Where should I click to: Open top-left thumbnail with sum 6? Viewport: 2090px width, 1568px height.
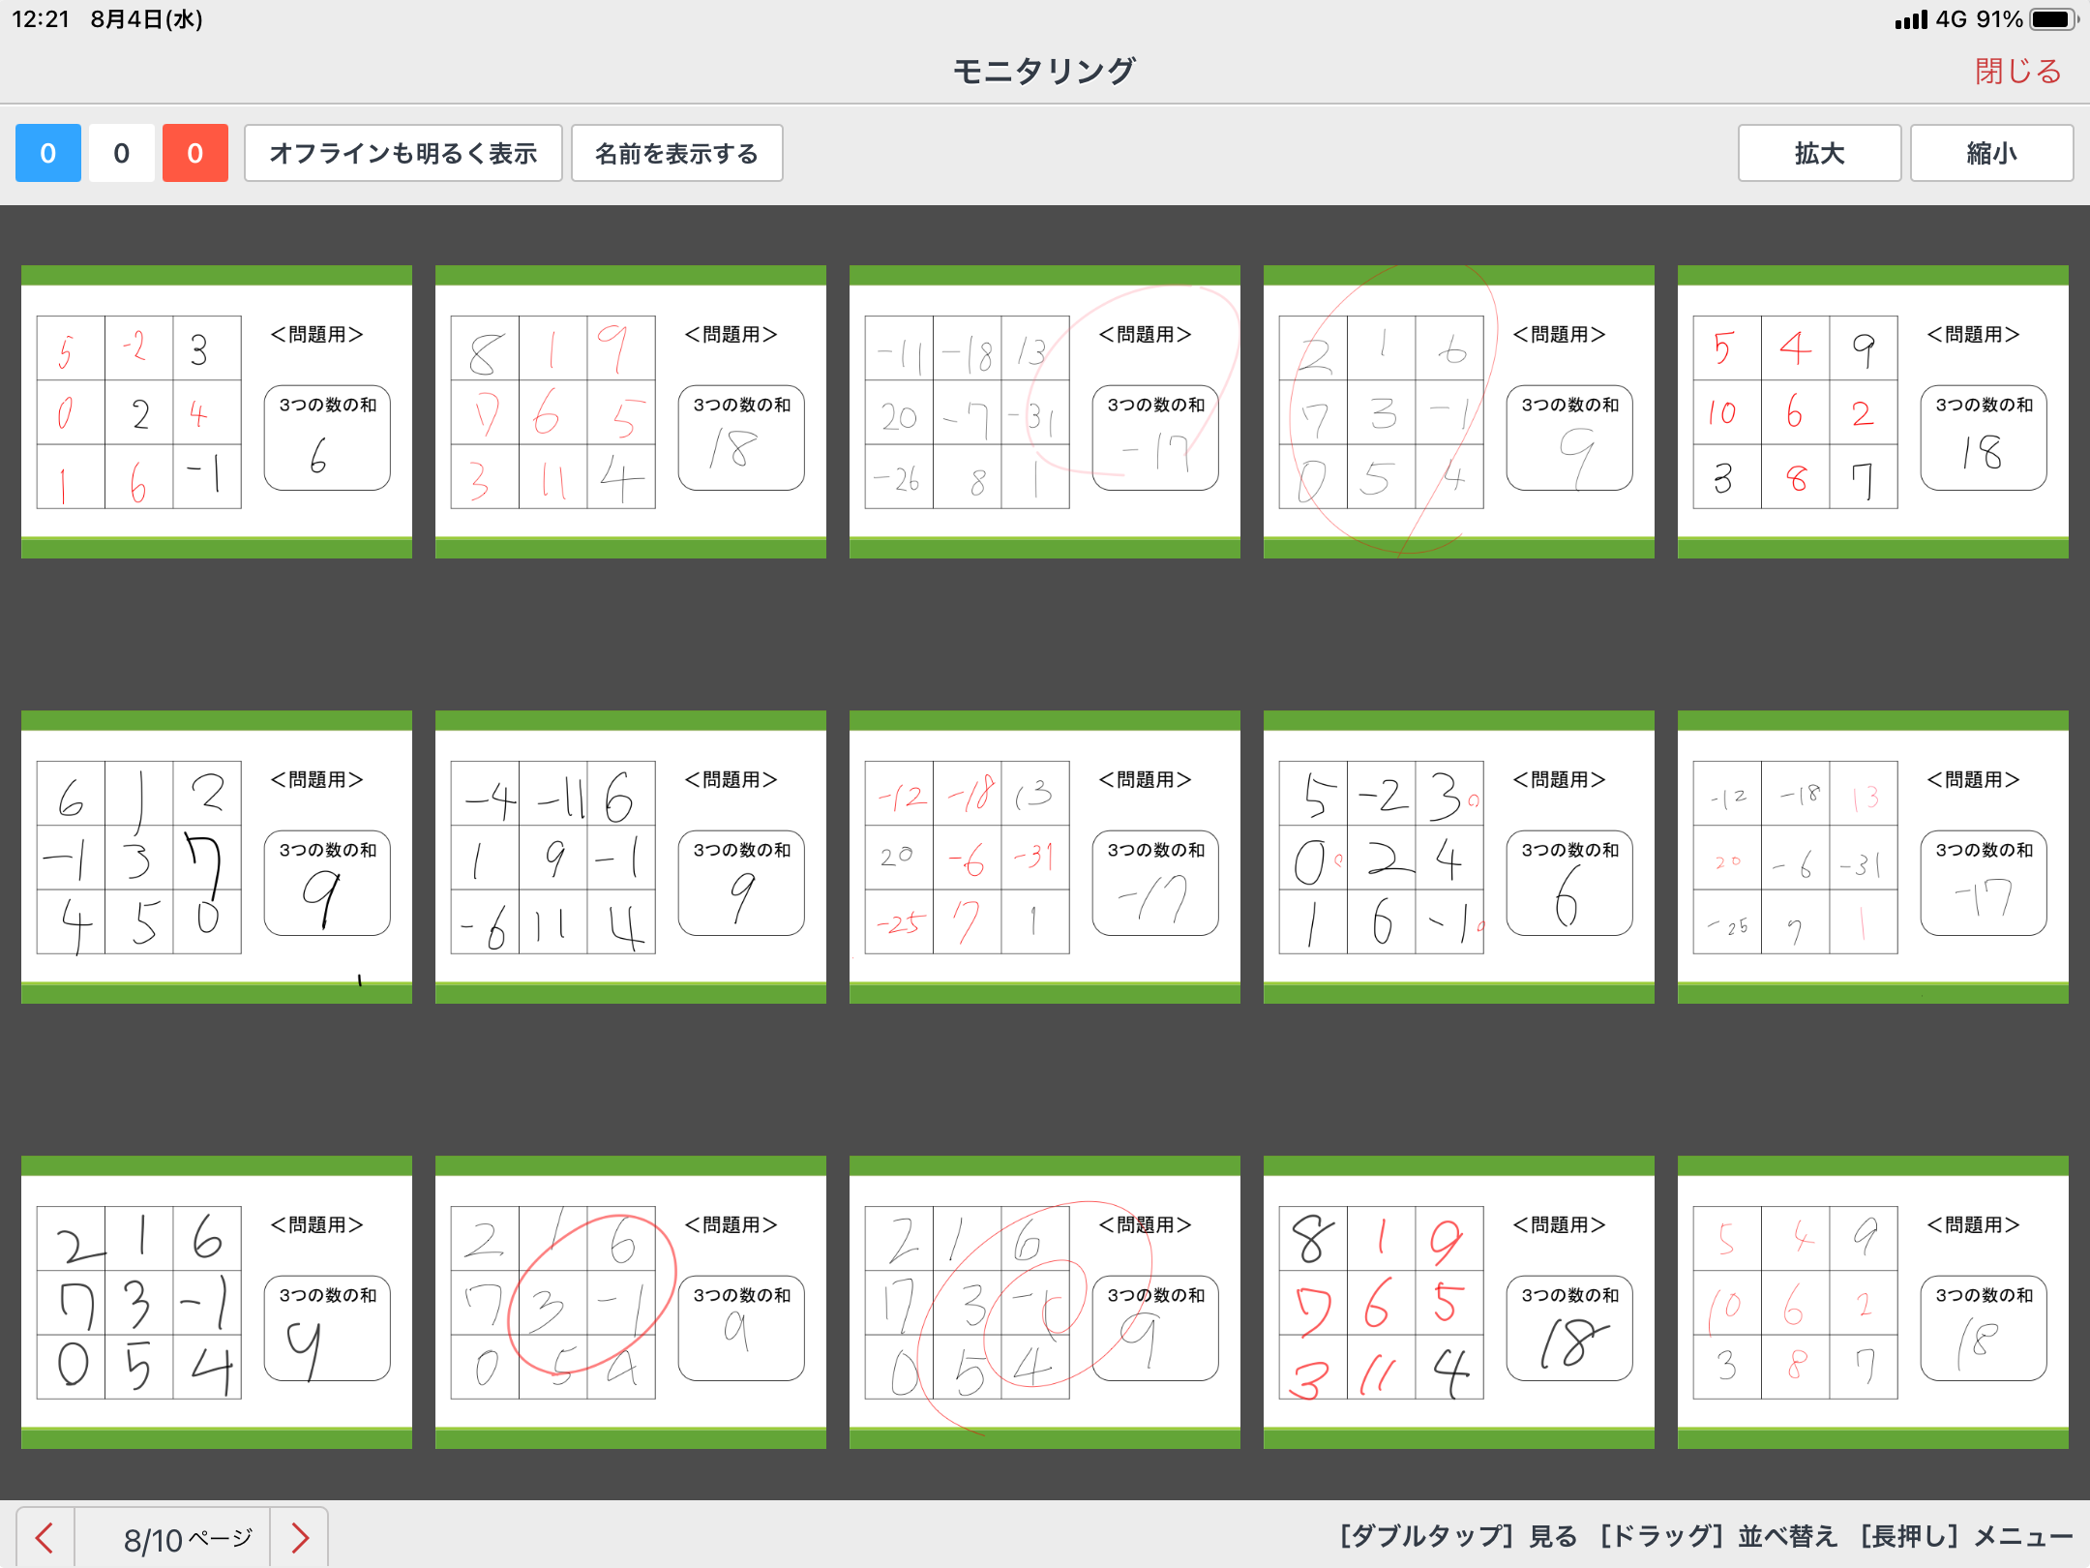[x=217, y=411]
